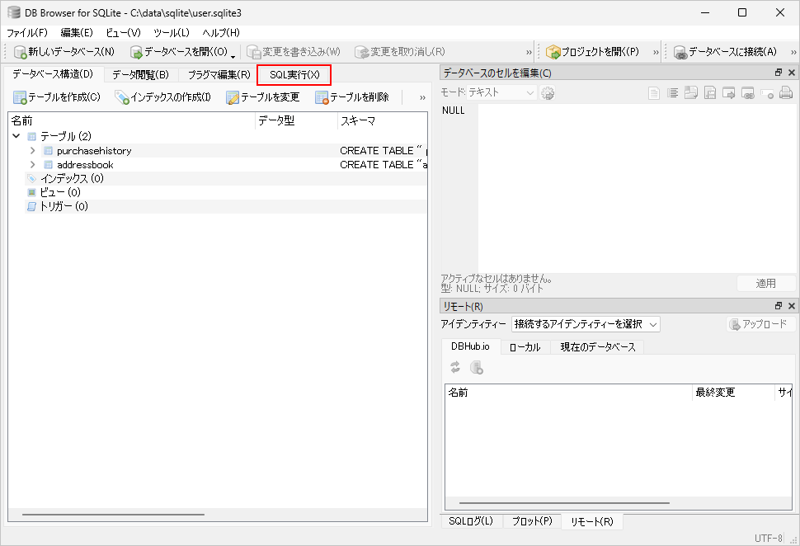The image size is (800, 546).
Task: Select the set-to-NULL icon in cell editor
Action: coord(767,92)
